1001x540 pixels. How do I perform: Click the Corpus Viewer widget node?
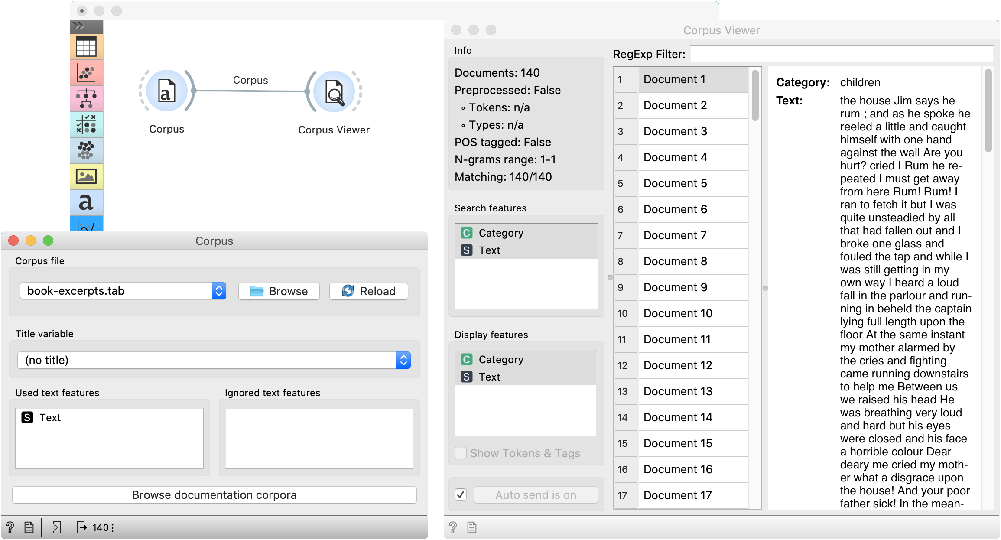pyautogui.click(x=334, y=91)
